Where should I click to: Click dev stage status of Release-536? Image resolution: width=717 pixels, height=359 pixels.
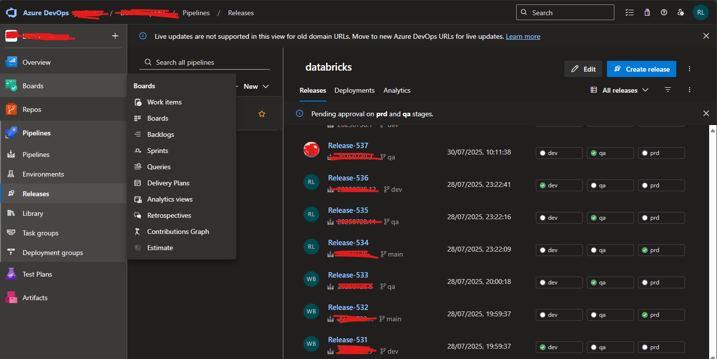pyautogui.click(x=559, y=185)
